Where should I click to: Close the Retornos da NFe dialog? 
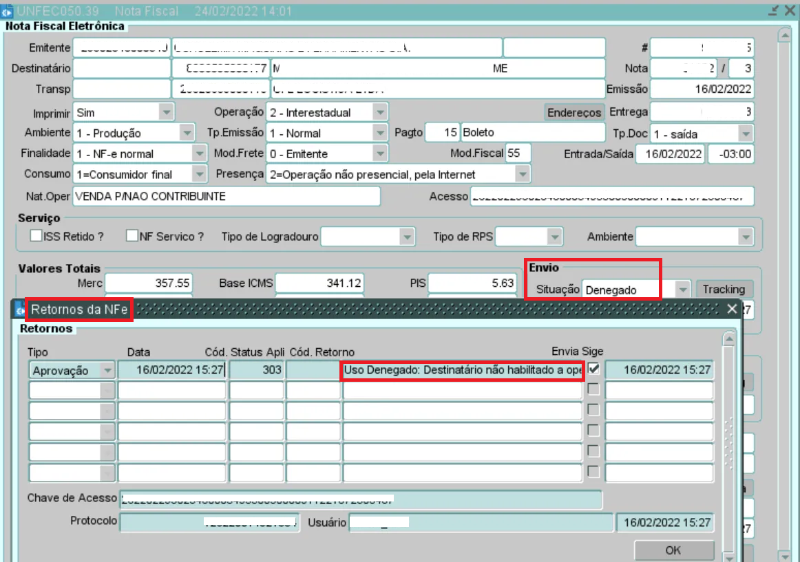click(x=732, y=309)
